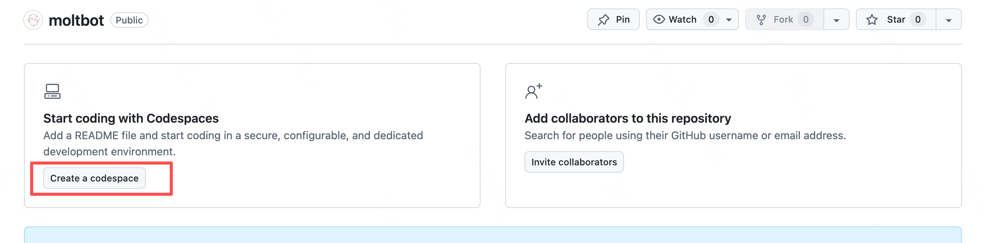
Task: Click the add-person collaborators icon
Action: point(533,92)
